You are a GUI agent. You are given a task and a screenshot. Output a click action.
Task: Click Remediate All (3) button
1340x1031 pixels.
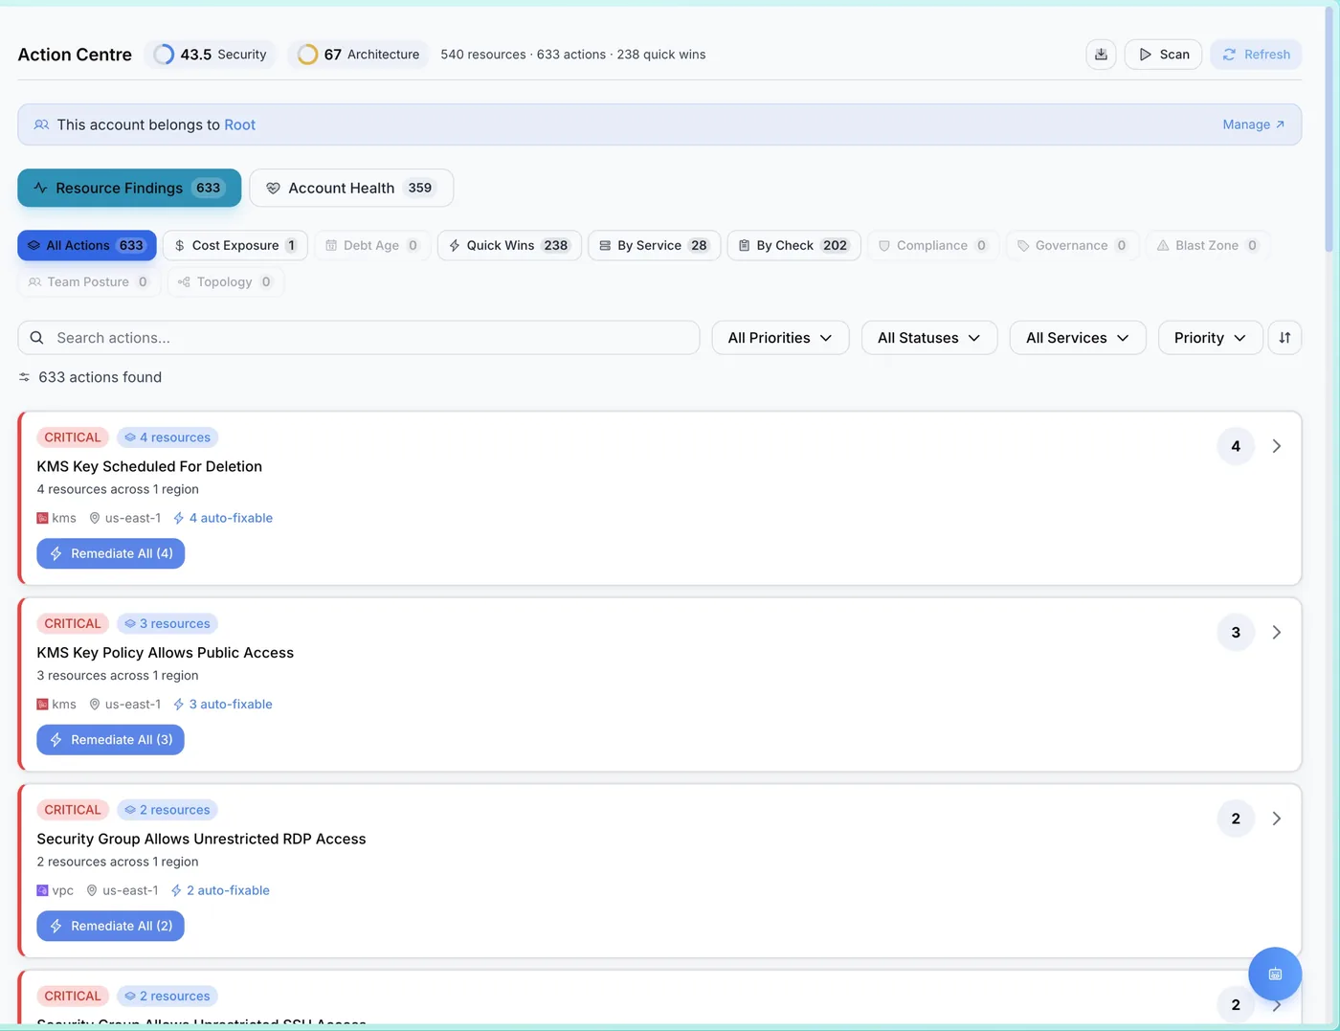[111, 740]
